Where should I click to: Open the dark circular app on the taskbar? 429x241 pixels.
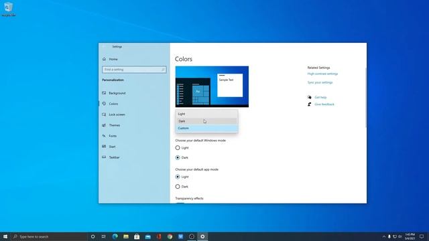(192, 236)
